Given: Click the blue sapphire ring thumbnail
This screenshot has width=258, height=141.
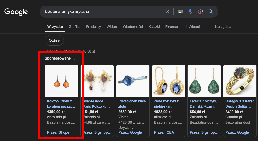Looking at the screenshot, I should [133, 80].
